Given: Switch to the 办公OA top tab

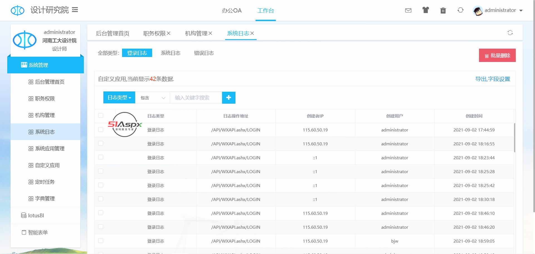Looking at the screenshot, I should [232, 11].
